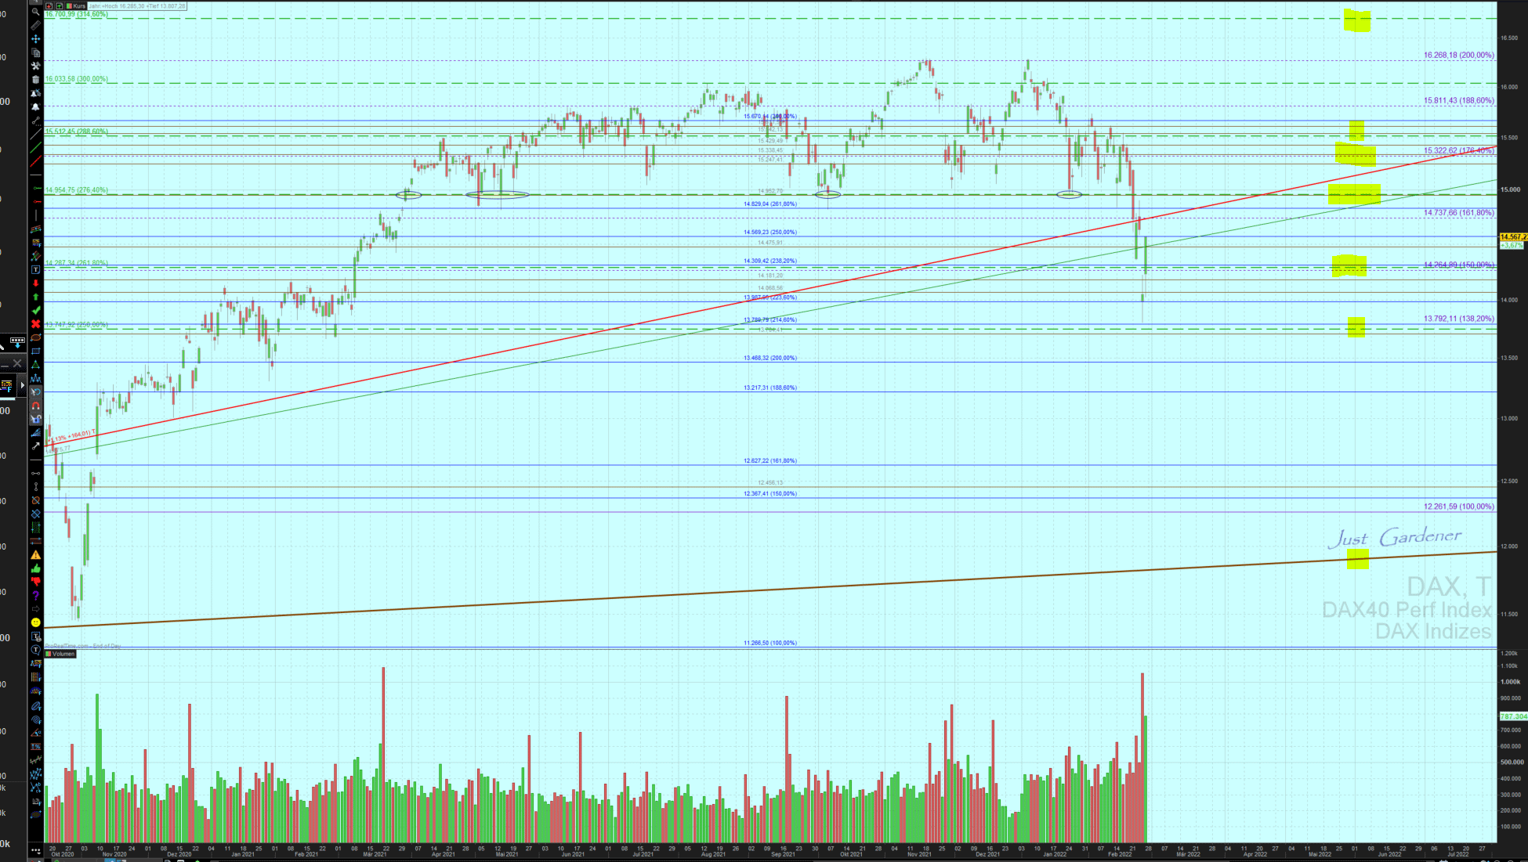
Task: Click the Kurs price panel label
Action: 78,5
